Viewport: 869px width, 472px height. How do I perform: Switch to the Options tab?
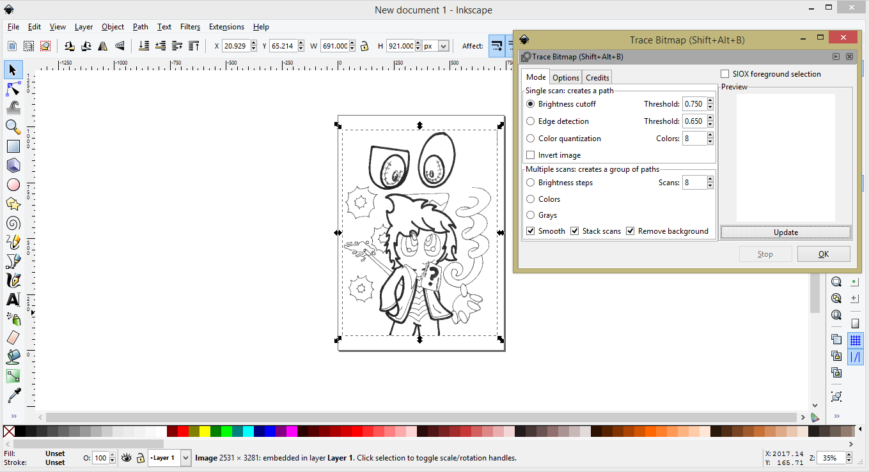tap(565, 77)
